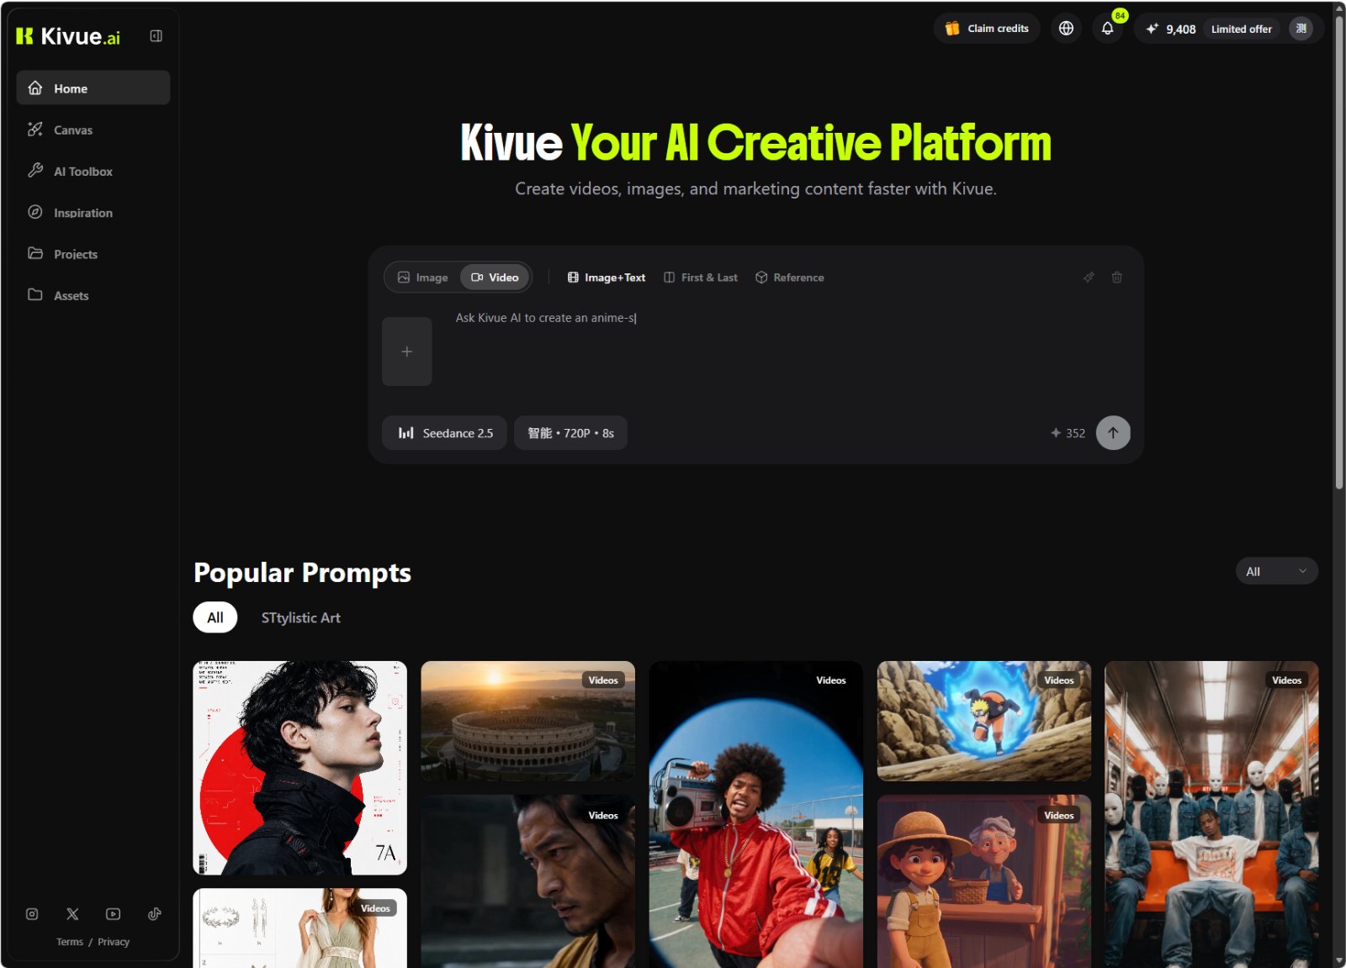
Task: Open the Privacy link
Action: (114, 942)
